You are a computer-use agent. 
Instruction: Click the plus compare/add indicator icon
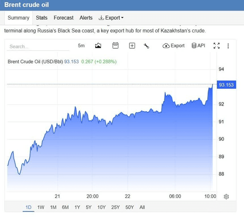coord(132,46)
